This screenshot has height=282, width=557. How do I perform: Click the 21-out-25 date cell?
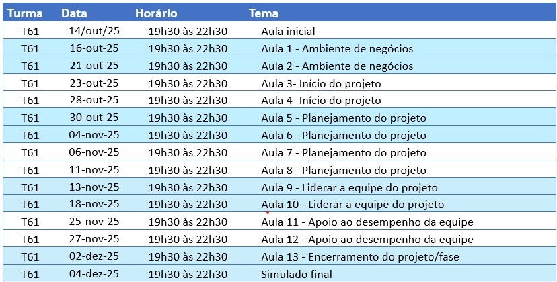click(94, 66)
